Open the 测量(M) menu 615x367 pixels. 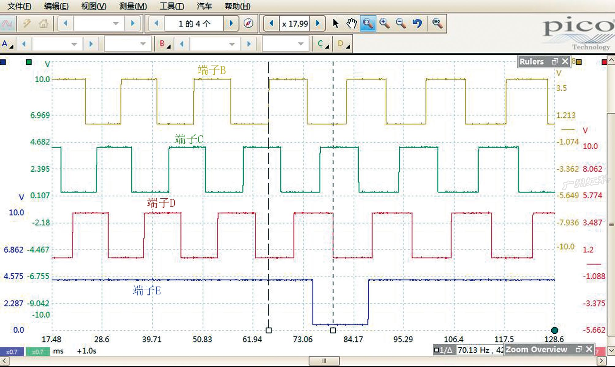click(x=133, y=6)
